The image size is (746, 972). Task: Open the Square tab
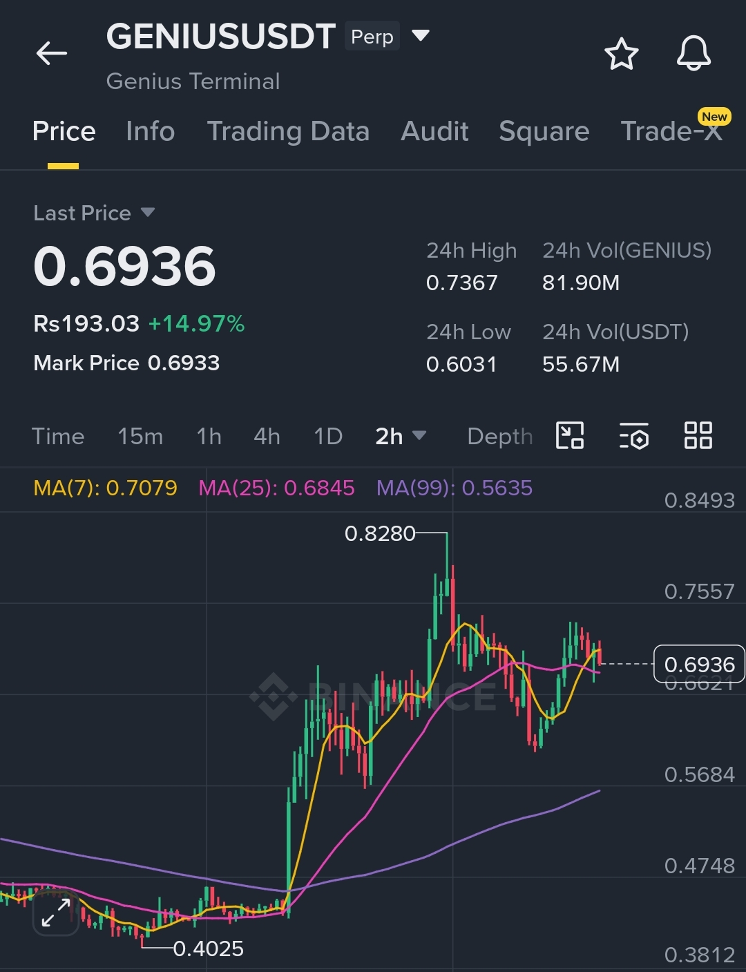[x=544, y=131]
